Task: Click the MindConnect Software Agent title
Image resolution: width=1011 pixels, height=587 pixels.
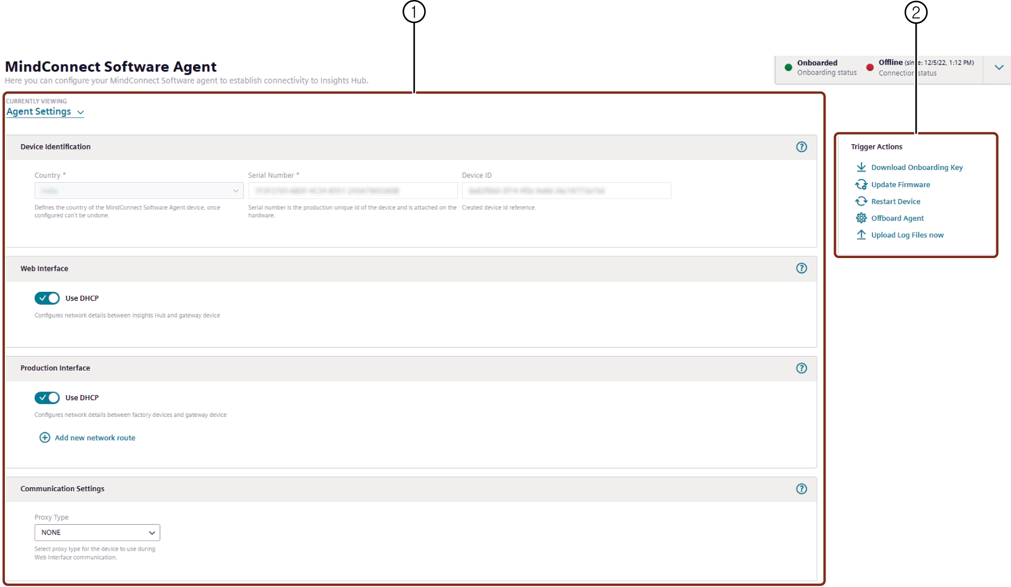Action: (x=111, y=66)
